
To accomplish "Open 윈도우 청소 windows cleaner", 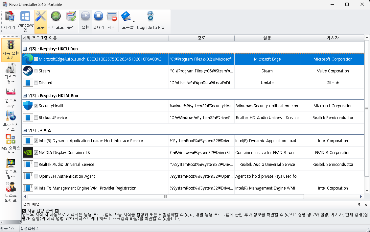I will pyautogui.click(x=11, y=168).
